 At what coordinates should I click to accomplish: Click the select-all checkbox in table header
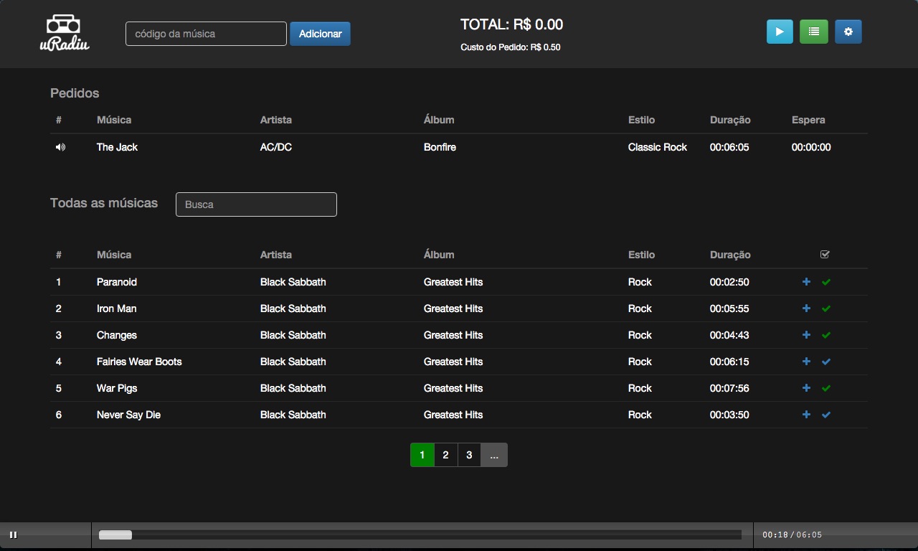[x=825, y=255]
